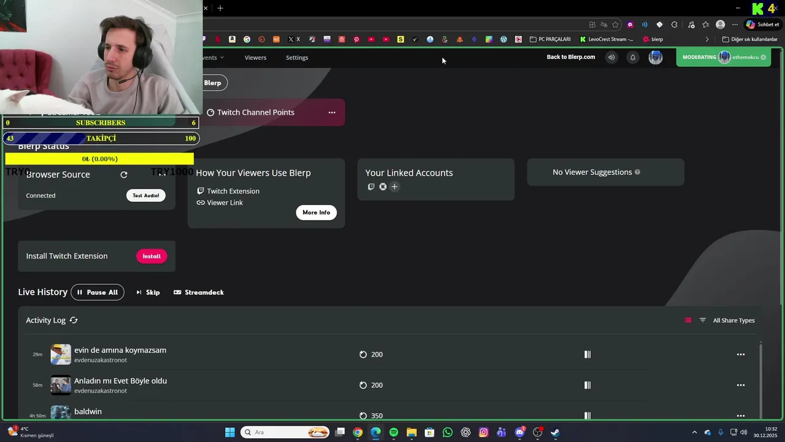Open browser extensions puzzle icon

(x=675, y=25)
